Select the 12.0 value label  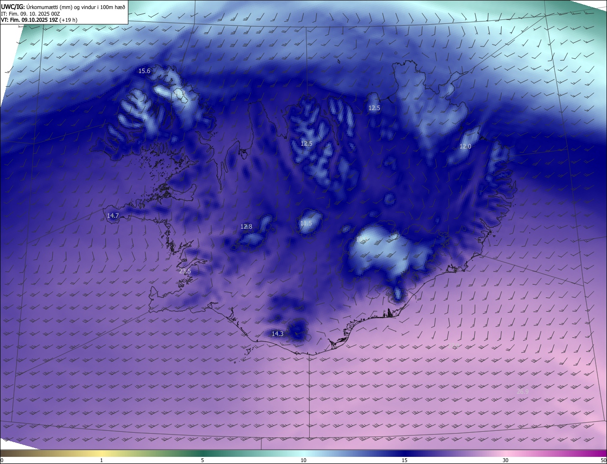tap(465, 147)
